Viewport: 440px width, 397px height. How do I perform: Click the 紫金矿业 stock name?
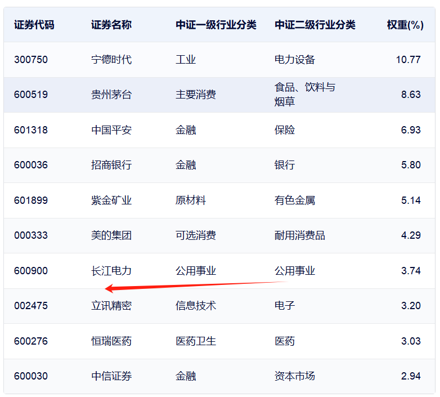tap(111, 200)
